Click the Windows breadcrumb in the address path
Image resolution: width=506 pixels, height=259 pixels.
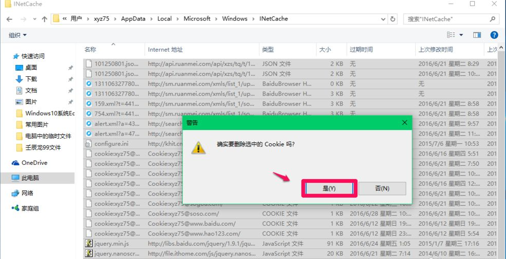coord(234,18)
